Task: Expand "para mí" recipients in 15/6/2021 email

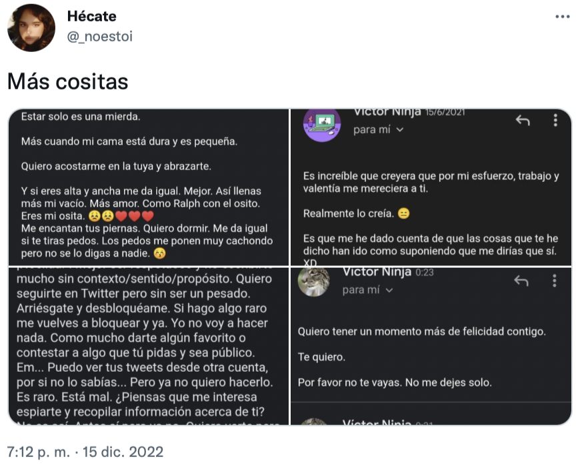Action: click(x=379, y=130)
